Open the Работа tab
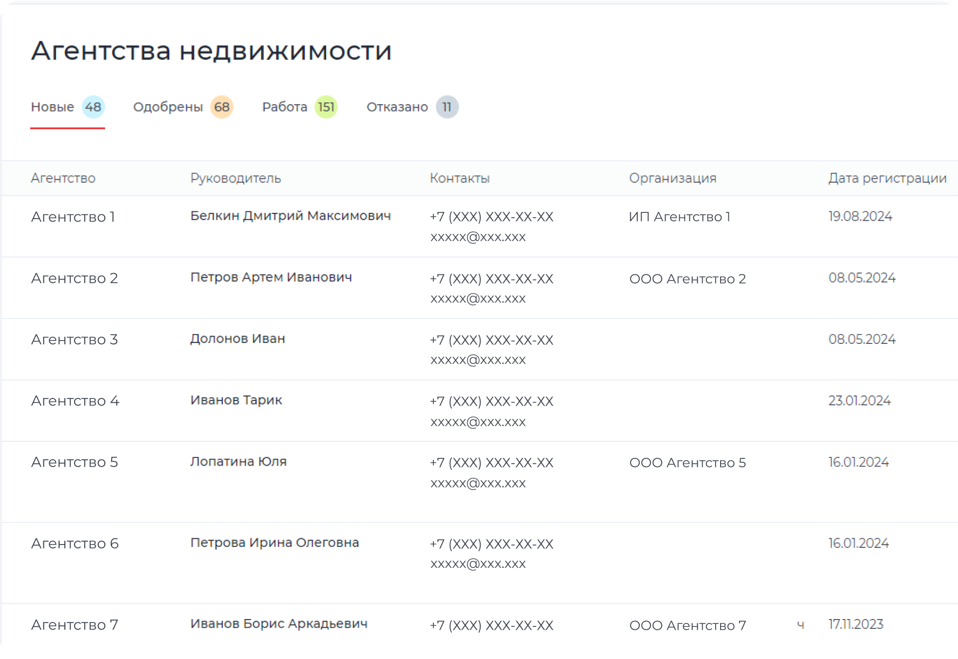958x659 pixels. coord(284,107)
